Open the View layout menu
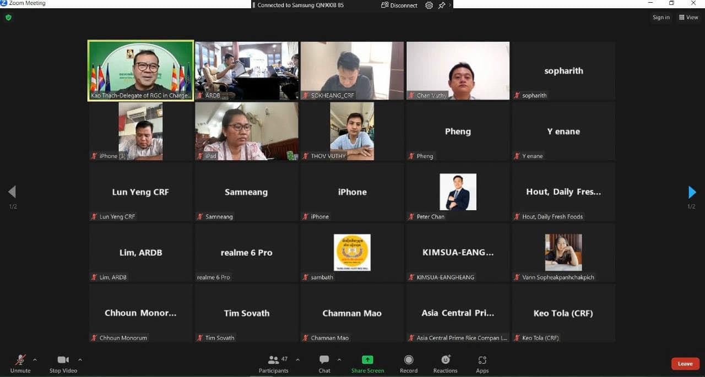Image resolution: width=705 pixels, height=377 pixels. 688,18
